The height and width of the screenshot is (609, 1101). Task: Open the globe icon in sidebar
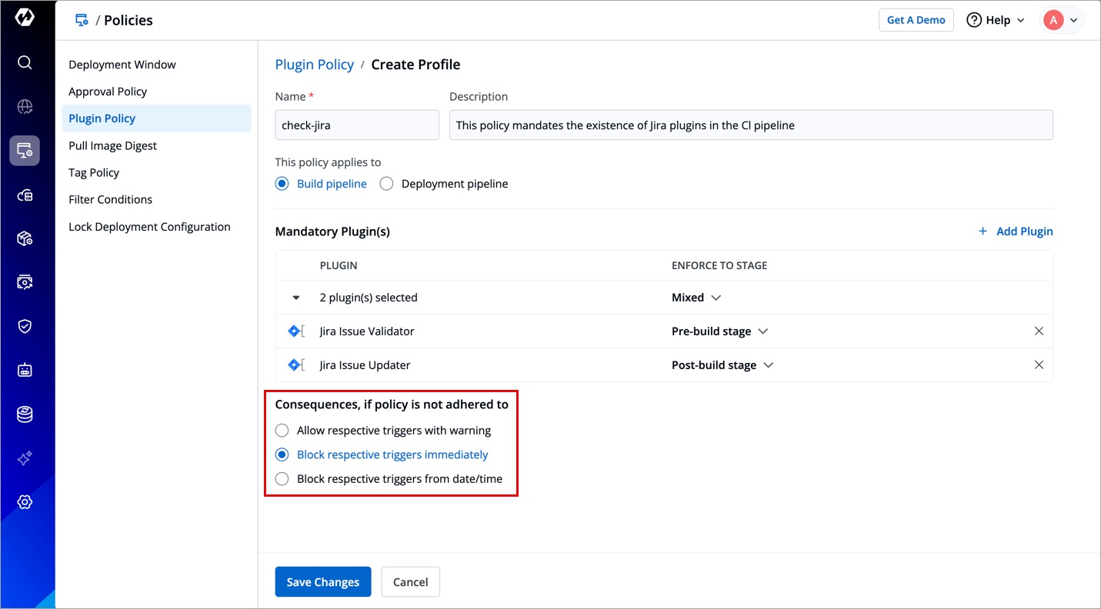25,107
